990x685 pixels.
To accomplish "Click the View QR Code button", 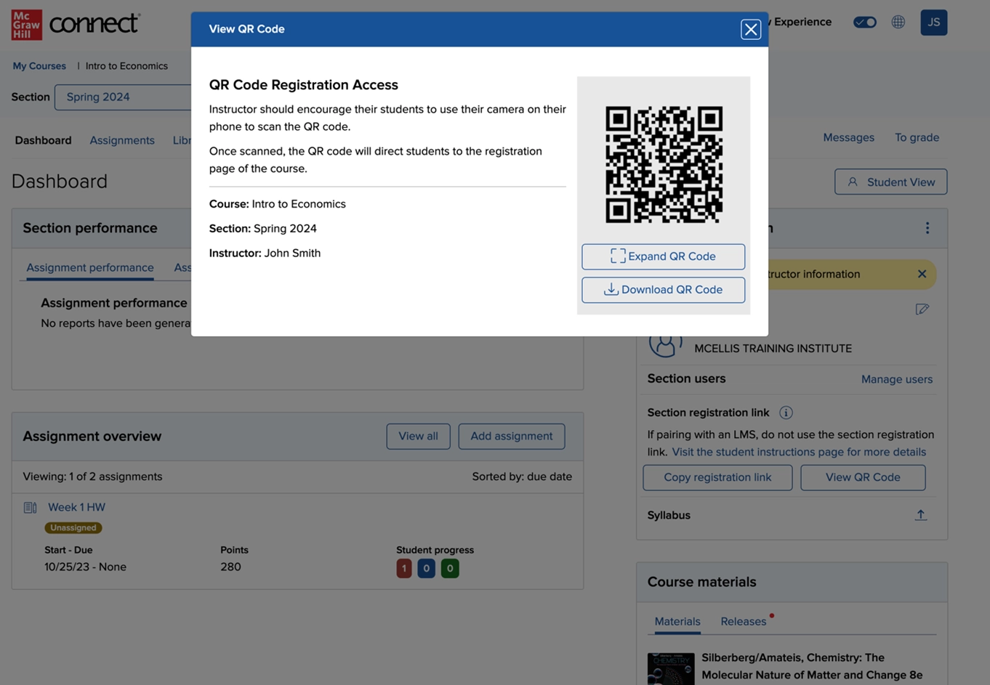I will tap(863, 477).
